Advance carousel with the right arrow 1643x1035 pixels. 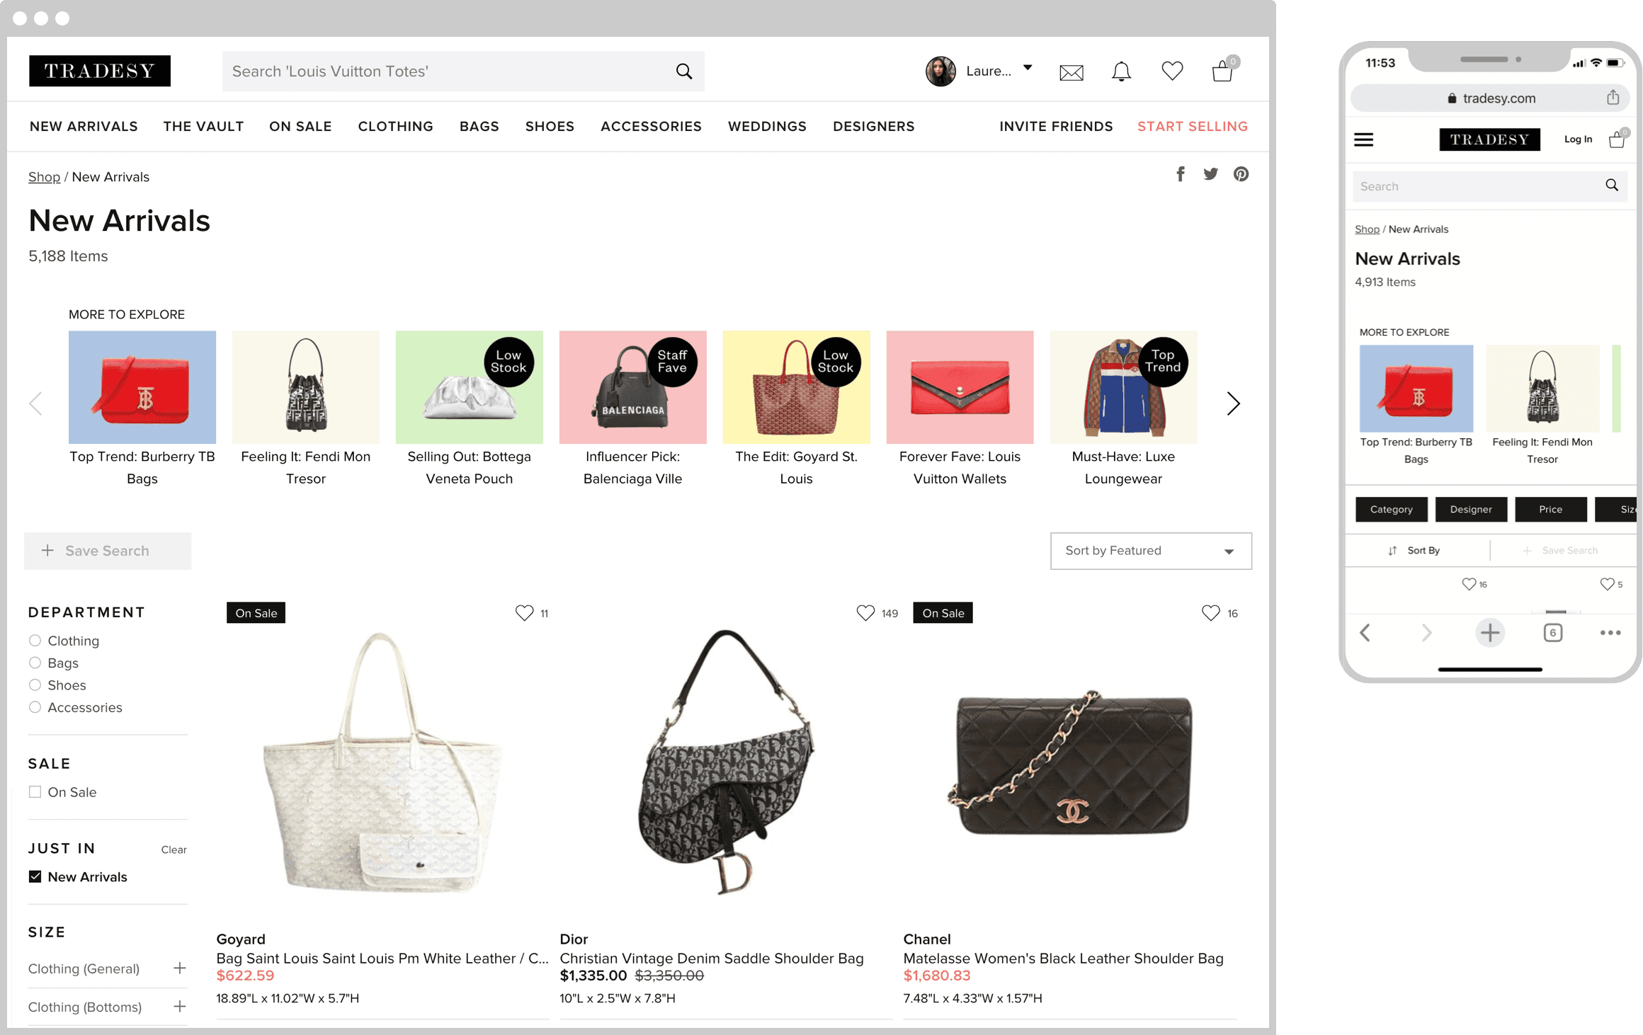click(1233, 404)
